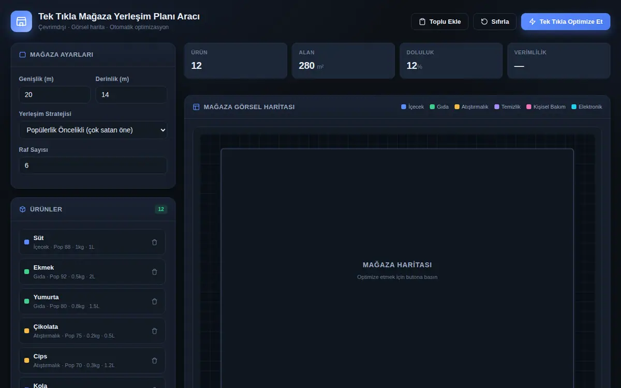Click the Toplu Ekle button
Viewport: 621px width, 388px height.
coord(440,22)
